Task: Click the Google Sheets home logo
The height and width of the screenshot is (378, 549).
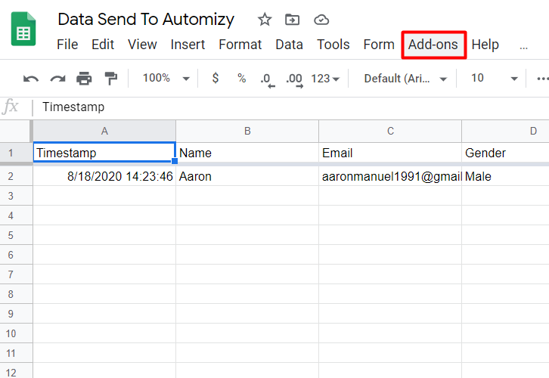Action: (23, 29)
